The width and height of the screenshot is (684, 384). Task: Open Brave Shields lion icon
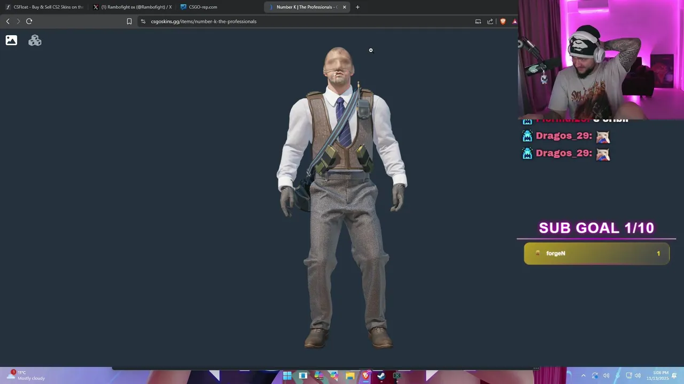[503, 21]
